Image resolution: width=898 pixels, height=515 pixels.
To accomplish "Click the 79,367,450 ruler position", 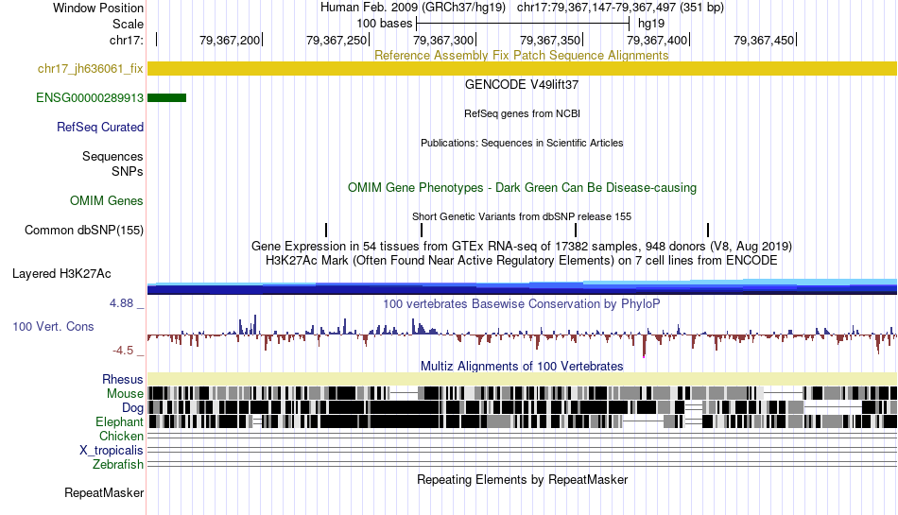I will click(x=764, y=40).
